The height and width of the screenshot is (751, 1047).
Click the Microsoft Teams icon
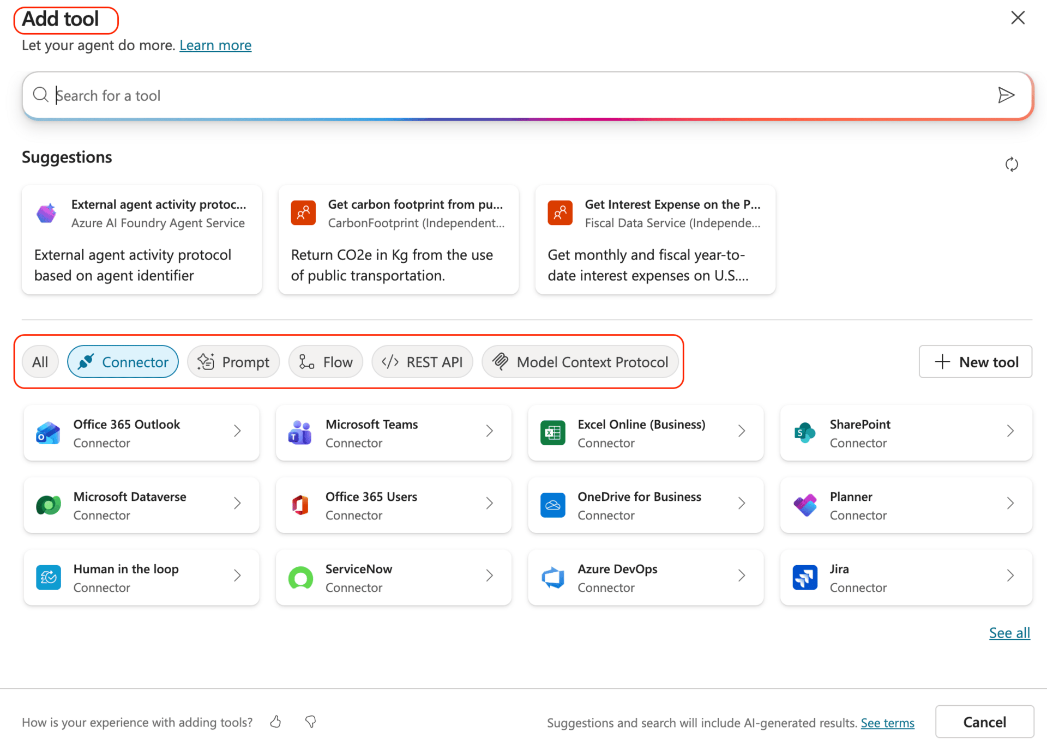pos(300,433)
